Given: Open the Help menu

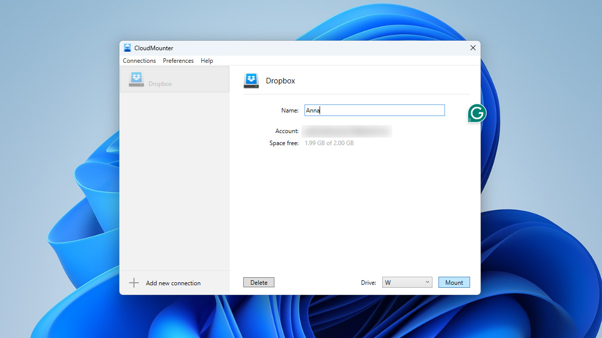Looking at the screenshot, I should pyautogui.click(x=207, y=60).
